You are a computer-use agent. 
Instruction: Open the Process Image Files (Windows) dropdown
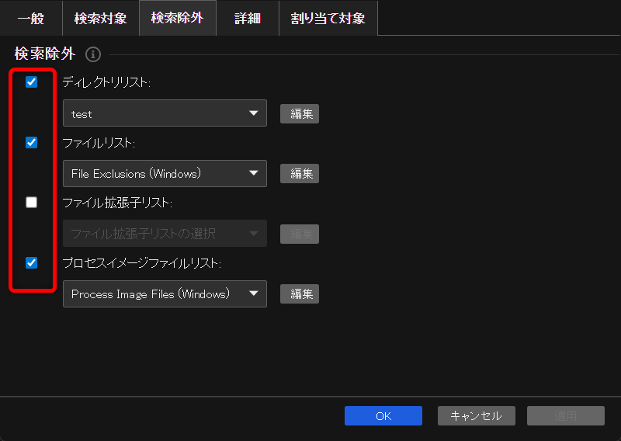pos(165,294)
